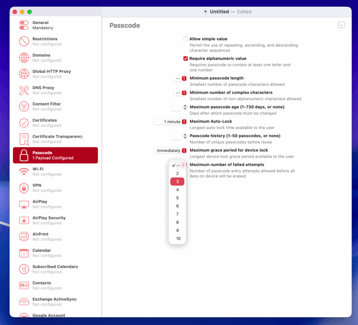Open the Calendar payload icon
Image resolution: width=358 pixels, height=325 pixels.
pyautogui.click(x=24, y=253)
